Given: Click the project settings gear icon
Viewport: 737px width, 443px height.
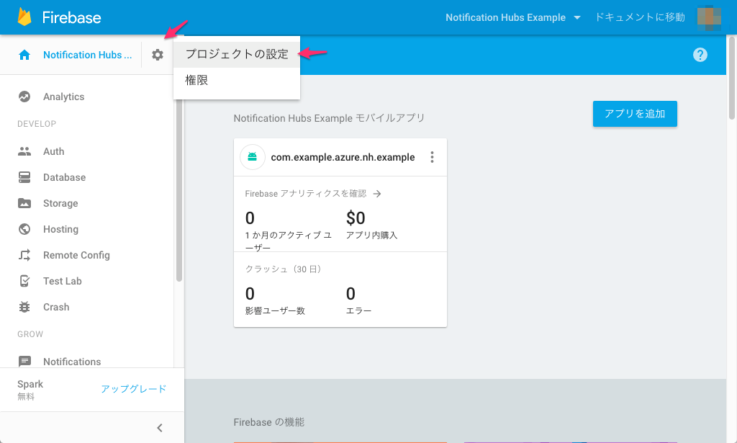Looking at the screenshot, I should (157, 54).
